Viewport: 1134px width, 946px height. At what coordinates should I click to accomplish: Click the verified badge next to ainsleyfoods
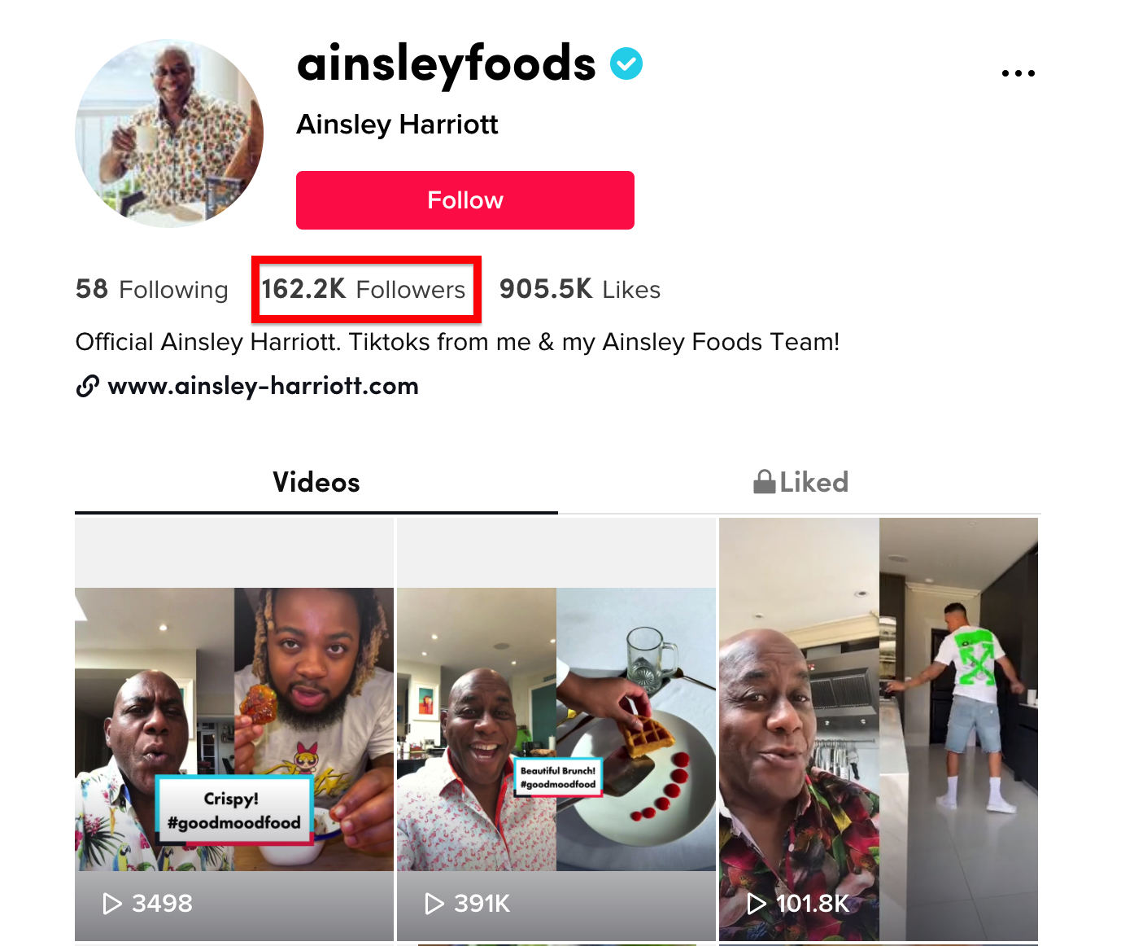pos(626,64)
